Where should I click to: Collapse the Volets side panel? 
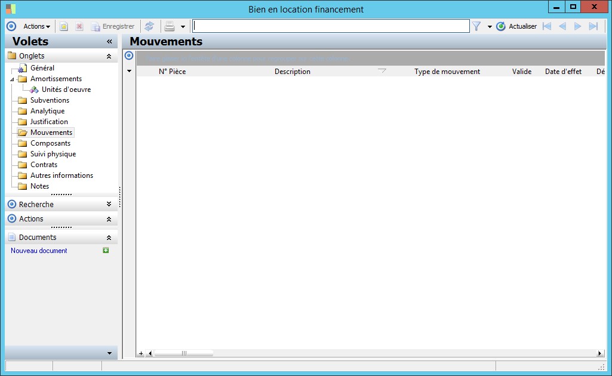[109, 41]
